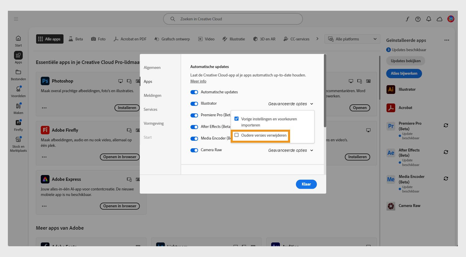This screenshot has height=257, width=466.
Task: Open Adobe Express card three-dot menu
Action: click(44, 206)
